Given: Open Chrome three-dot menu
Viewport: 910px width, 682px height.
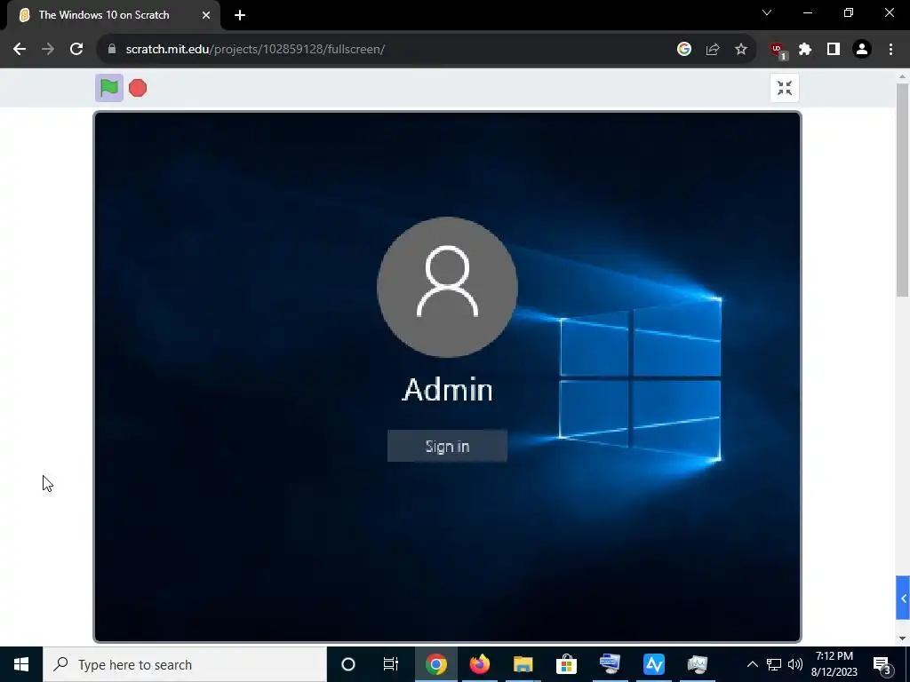Looking at the screenshot, I should coord(890,50).
